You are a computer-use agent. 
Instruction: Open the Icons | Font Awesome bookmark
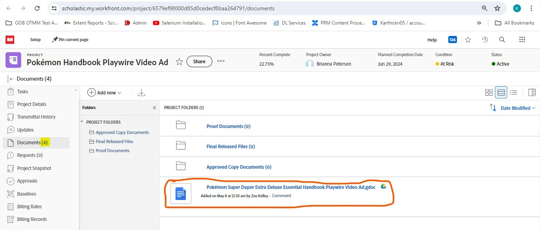point(240,23)
